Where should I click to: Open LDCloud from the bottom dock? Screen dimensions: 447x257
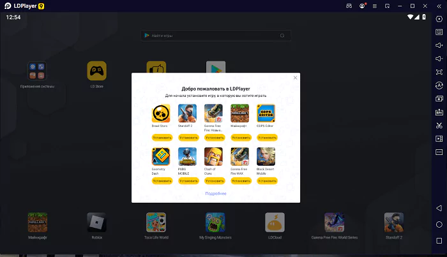tap(275, 223)
